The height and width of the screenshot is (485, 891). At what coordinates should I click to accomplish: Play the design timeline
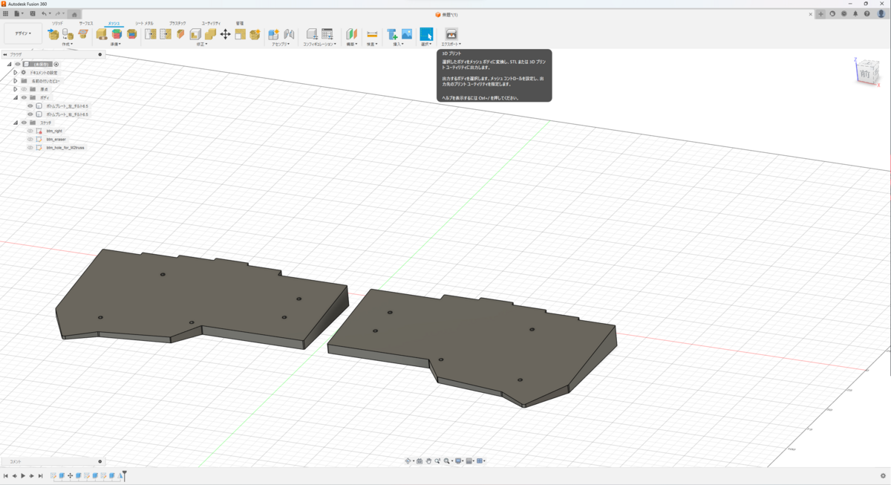(x=23, y=476)
